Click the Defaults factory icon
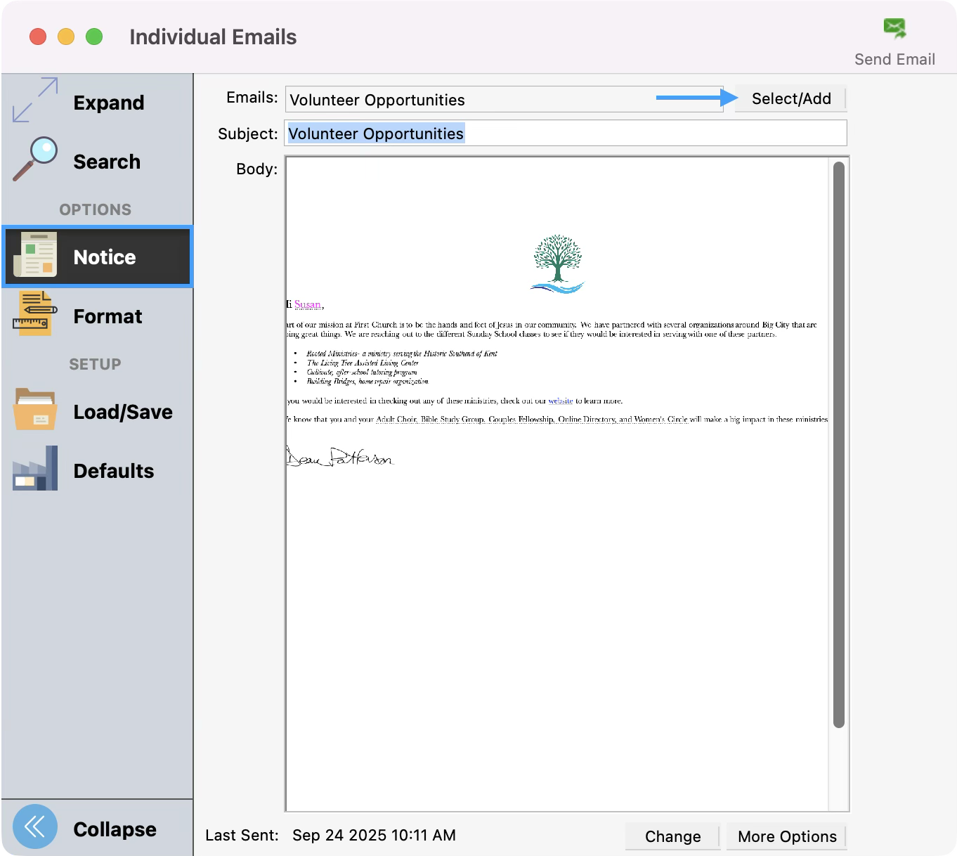The height and width of the screenshot is (856, 957). tap(35, 468)
